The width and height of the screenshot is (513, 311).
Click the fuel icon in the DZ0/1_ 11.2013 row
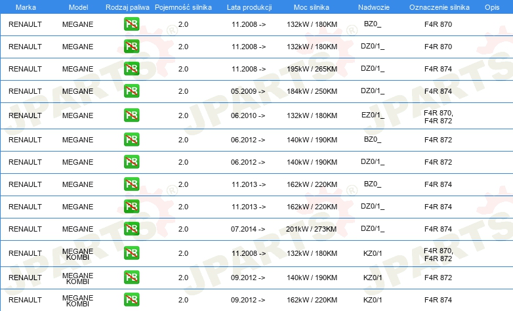point(131,207)
